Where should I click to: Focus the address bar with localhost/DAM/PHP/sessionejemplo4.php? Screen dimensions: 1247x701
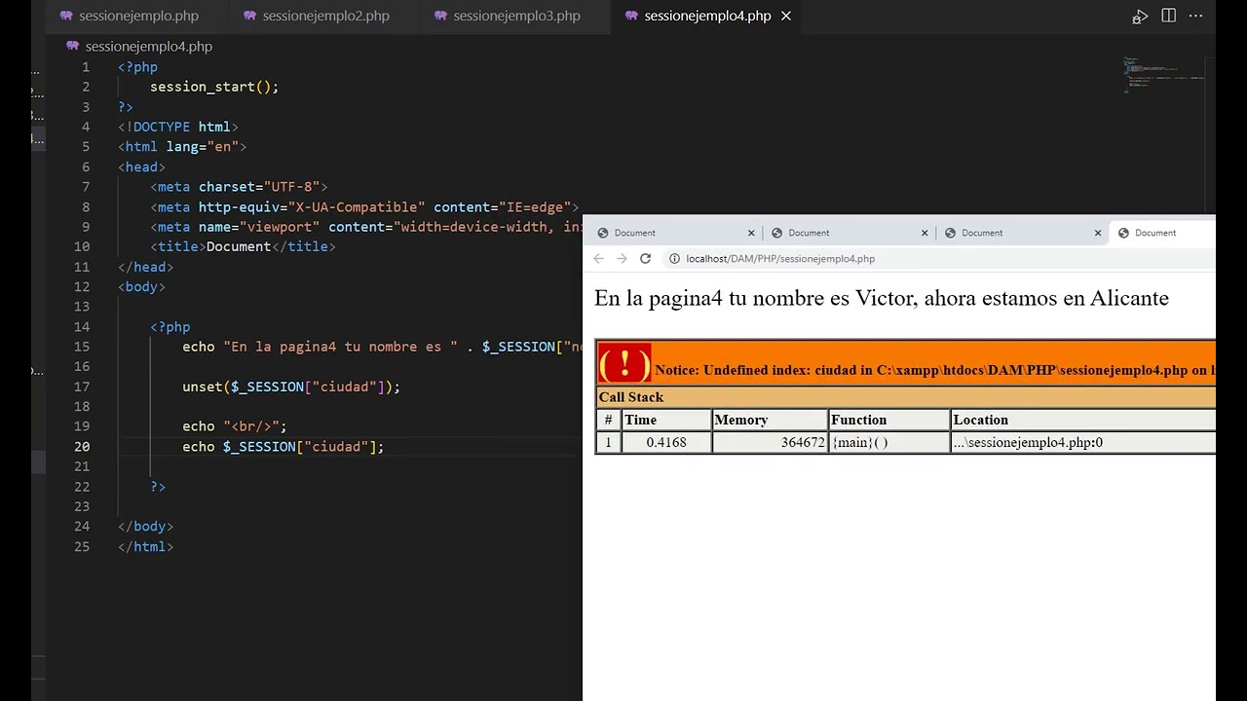pyautogui.click(x=780, y=259)
